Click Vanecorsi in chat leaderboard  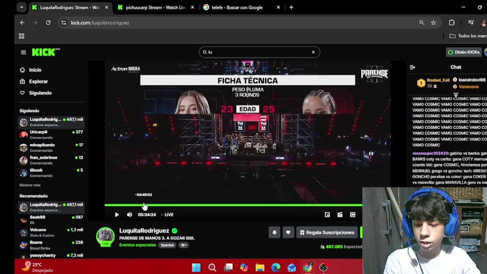468,86
